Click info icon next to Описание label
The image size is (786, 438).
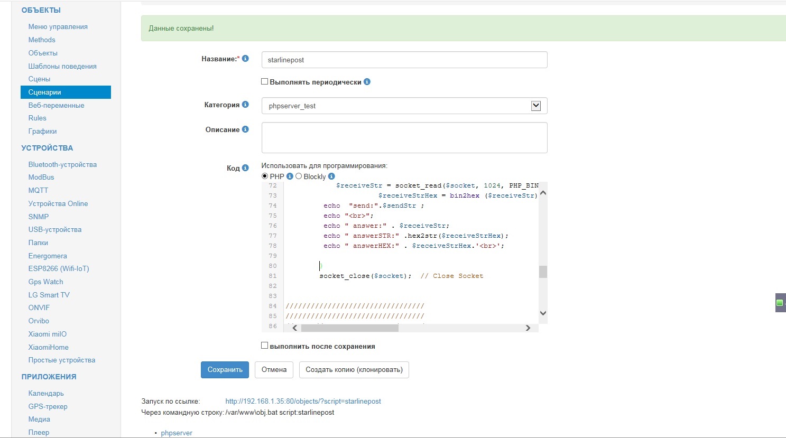245,129
